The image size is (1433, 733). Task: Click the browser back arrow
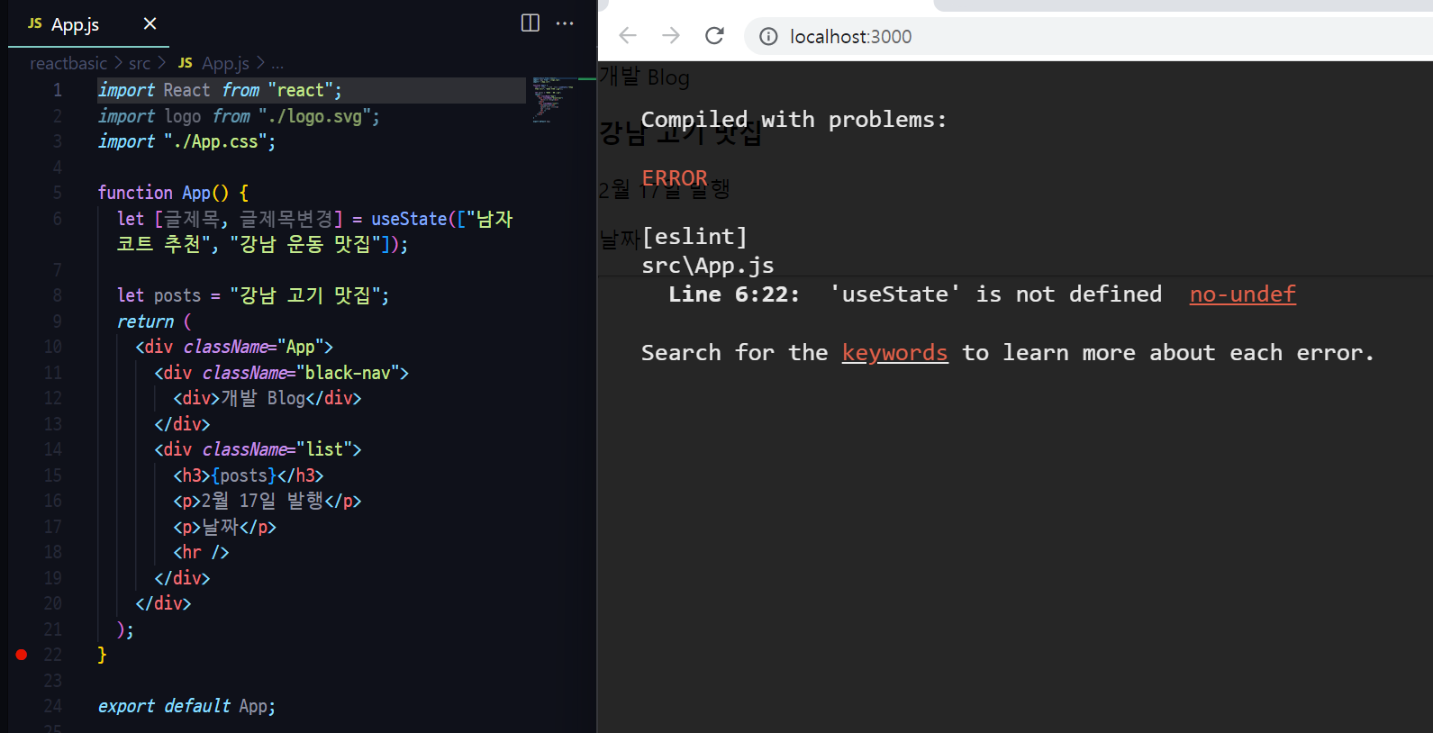point(628,36)
